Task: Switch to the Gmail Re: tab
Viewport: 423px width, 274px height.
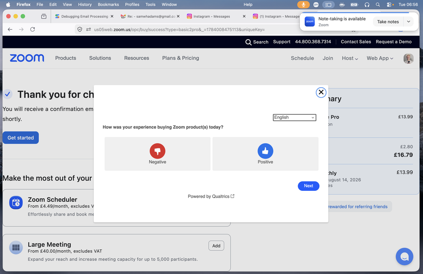Action: [150, 16]
